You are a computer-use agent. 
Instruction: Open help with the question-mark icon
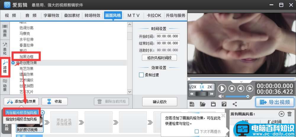[224, 104]
